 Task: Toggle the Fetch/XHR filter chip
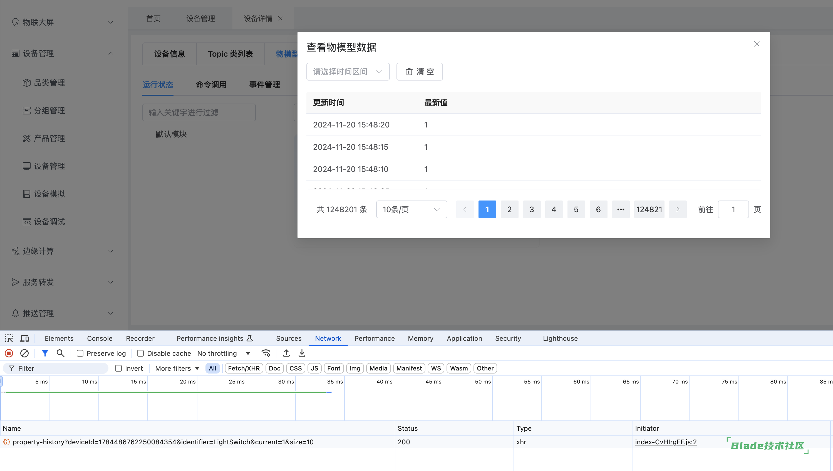point(244,369)
